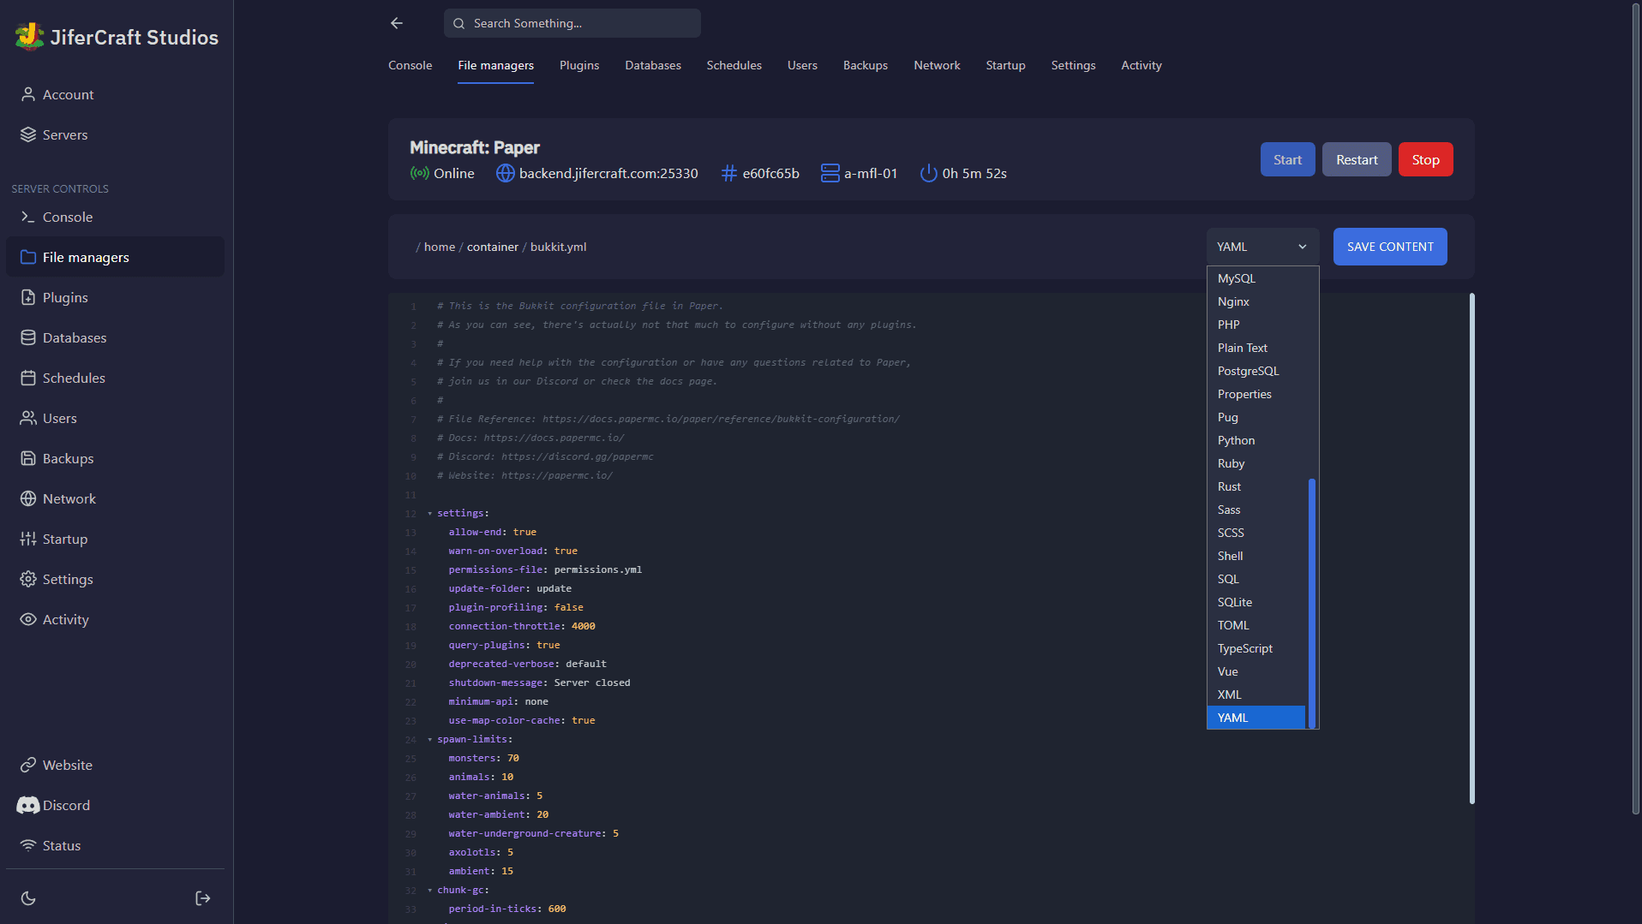This screenshot has height=924, width=1642.
Task: Click the Search Something field
Action: [x=572, y=23]
